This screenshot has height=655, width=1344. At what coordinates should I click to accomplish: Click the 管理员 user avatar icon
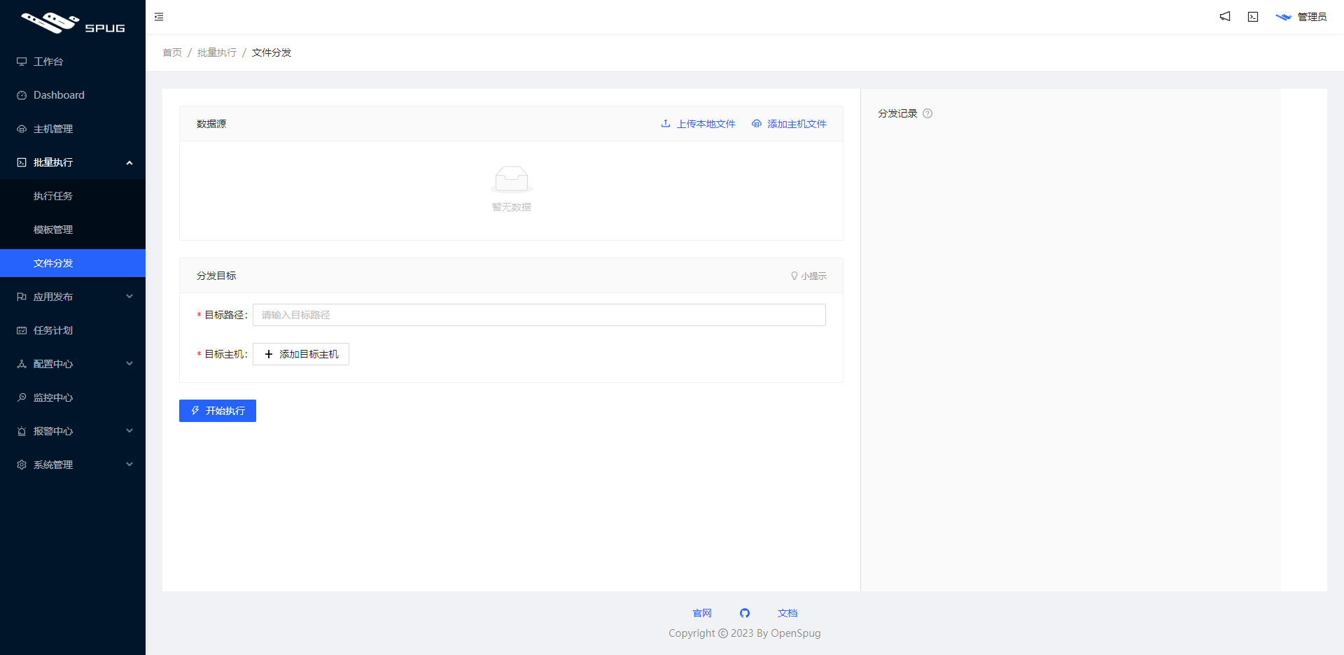click(x=1283, y=17)
